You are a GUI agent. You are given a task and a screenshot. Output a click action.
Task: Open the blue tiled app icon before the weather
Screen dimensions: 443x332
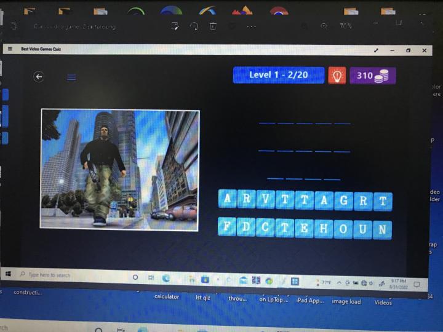(x=295, y=282)
